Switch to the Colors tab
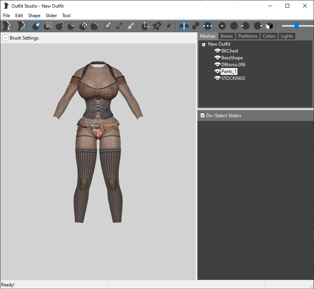This screenshot has height=289, width=314. pyautogui.click(x=269, y=36)
